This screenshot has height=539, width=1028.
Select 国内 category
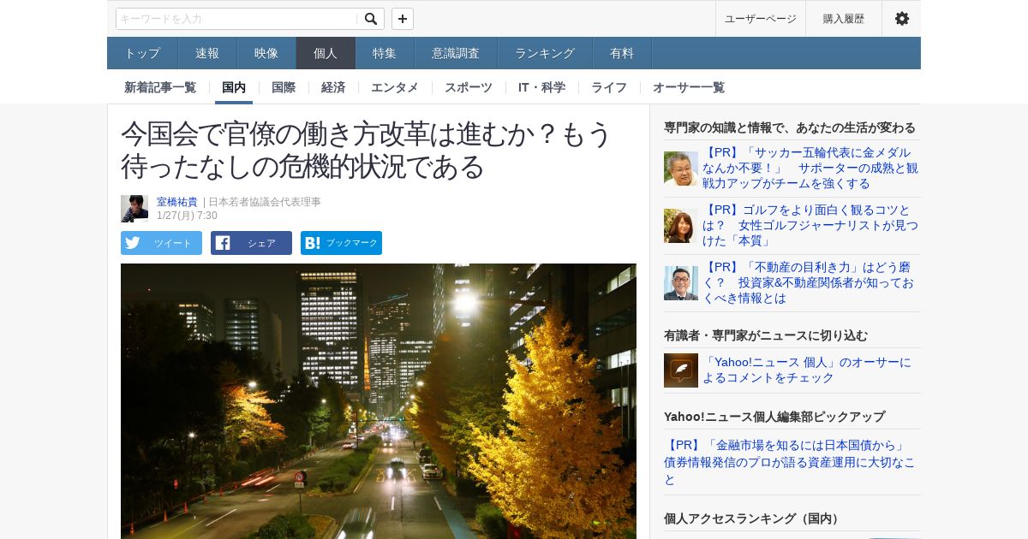[x=234, y=87]
